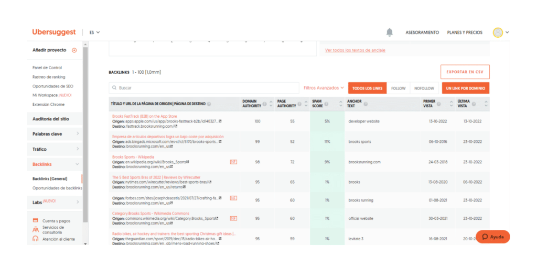The height and width of the screenshot is (268, 537).
Task: Select the Follow links filter
Action: click(399, 88)
